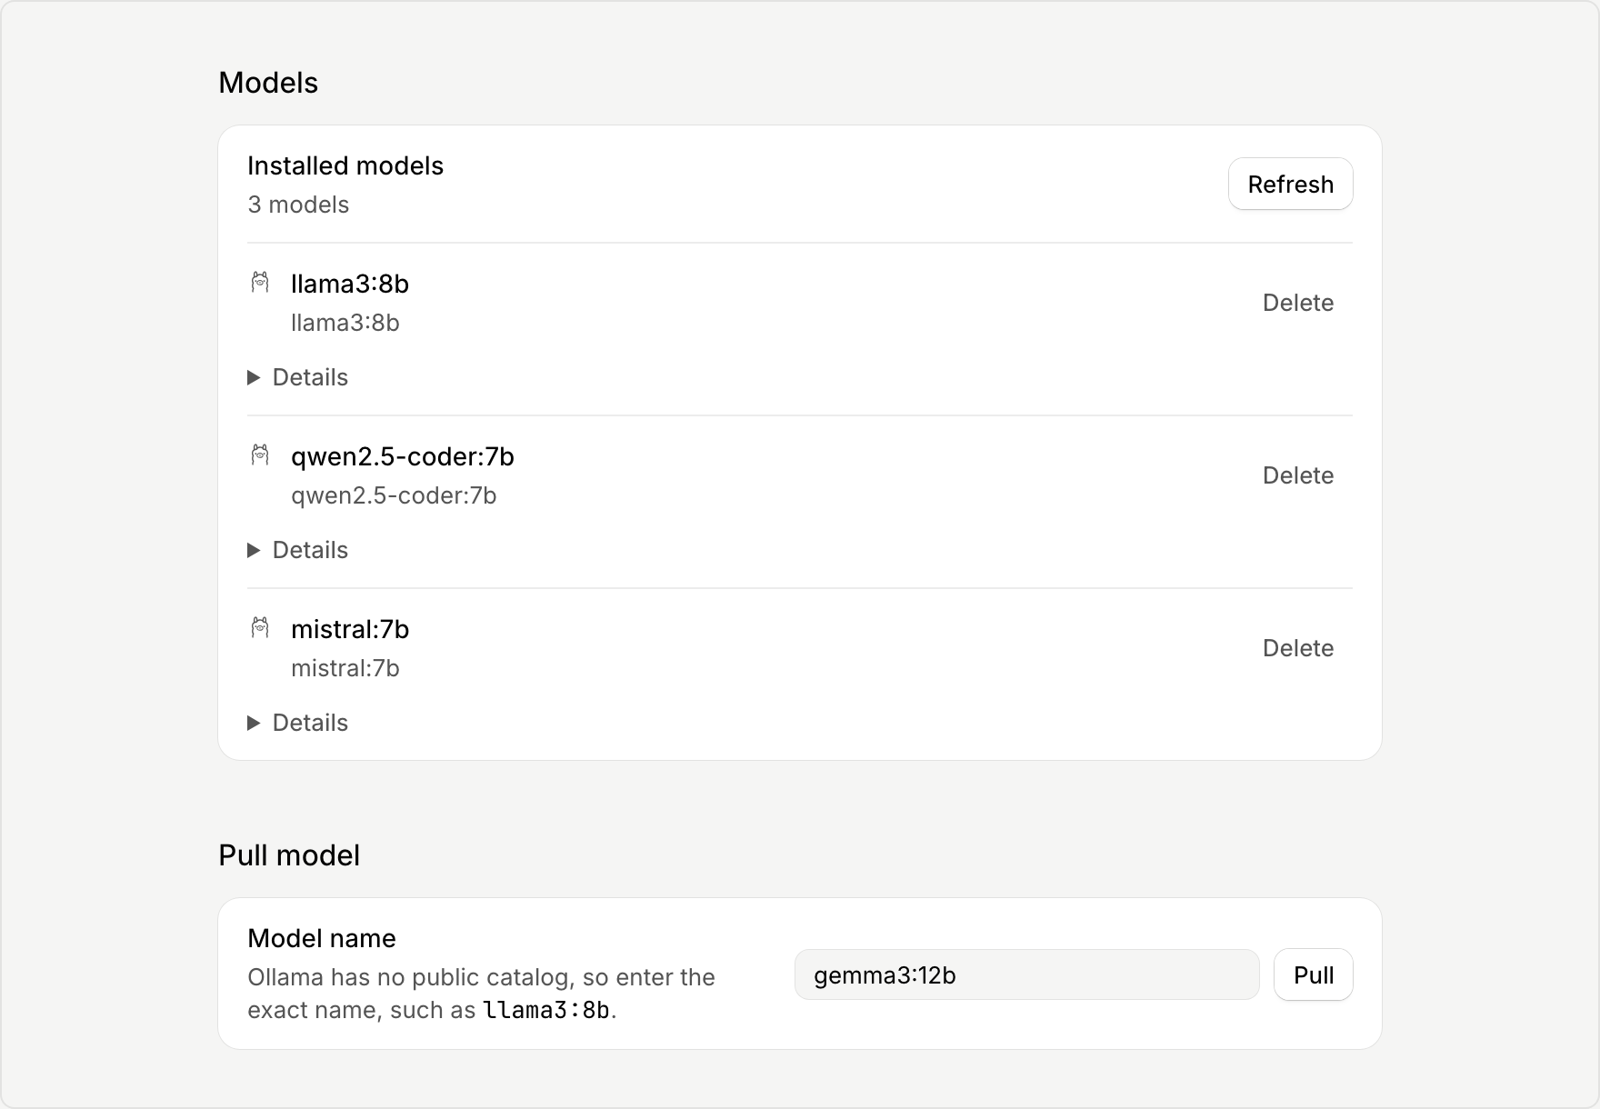This screenshot has height=1109, width=1600.
Task: Delete the qwen2.5-coder:7b model
Action: point(1298,475)
